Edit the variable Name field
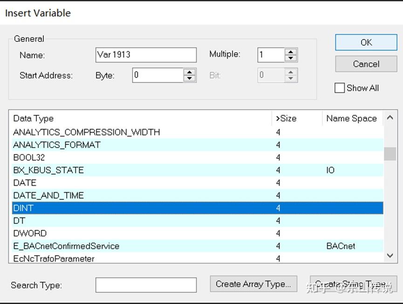Image resolution: width=403 pixels, height=304 pixels. (145, 54)
